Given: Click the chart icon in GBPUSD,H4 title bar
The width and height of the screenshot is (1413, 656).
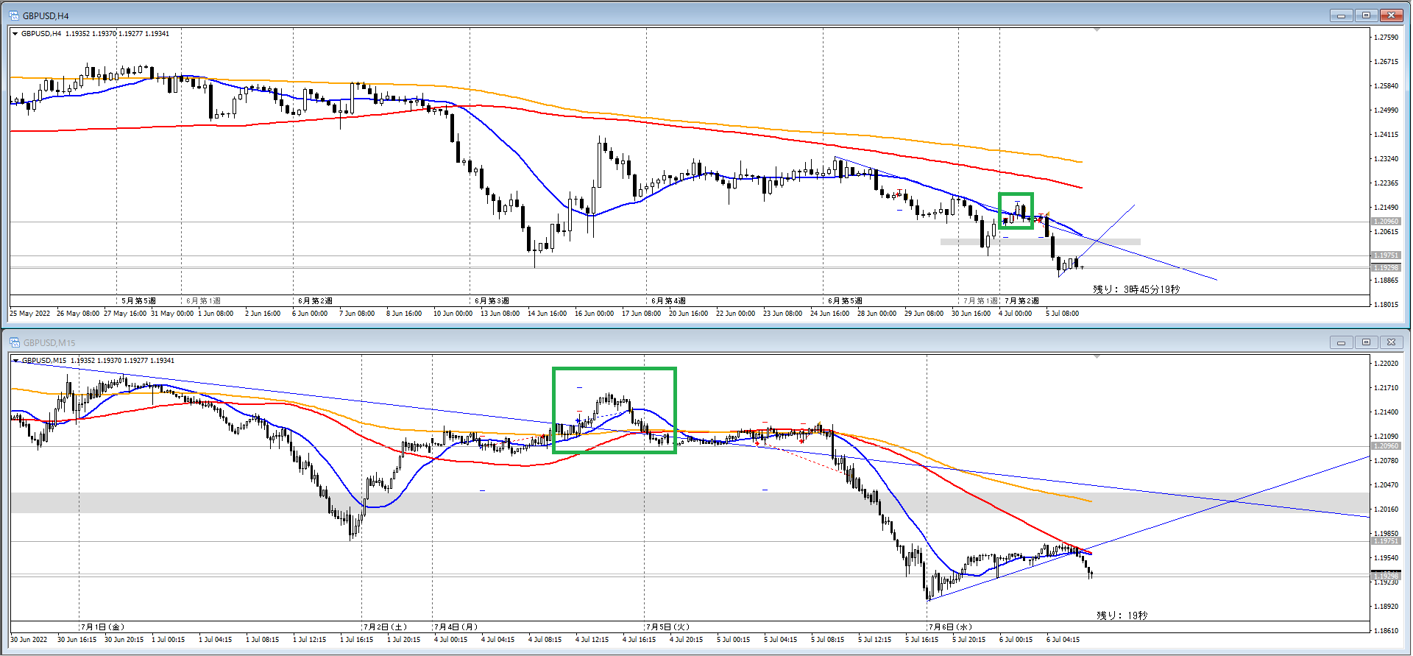Looking at the screenshot, I should tap(14, 15).
